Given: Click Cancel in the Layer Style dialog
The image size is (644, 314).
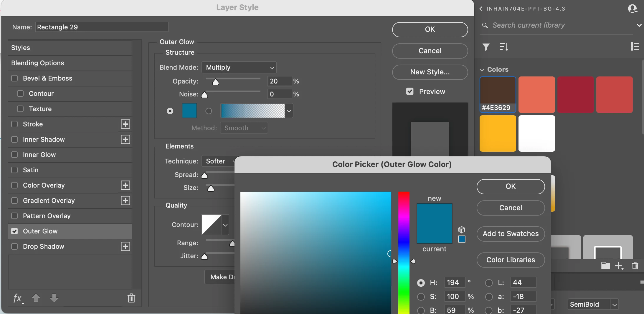Looking at the screenshot, I should point(430,51).
